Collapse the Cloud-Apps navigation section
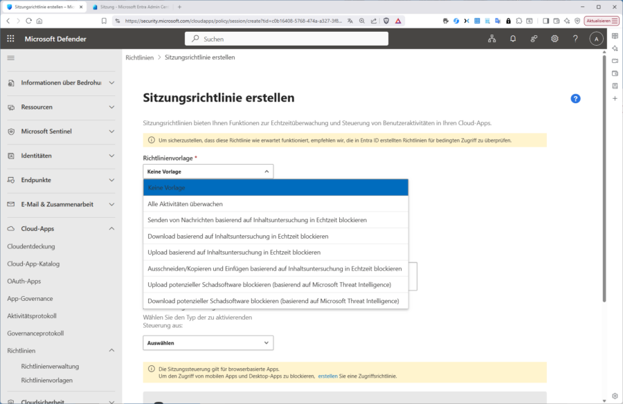 [111, 228]
